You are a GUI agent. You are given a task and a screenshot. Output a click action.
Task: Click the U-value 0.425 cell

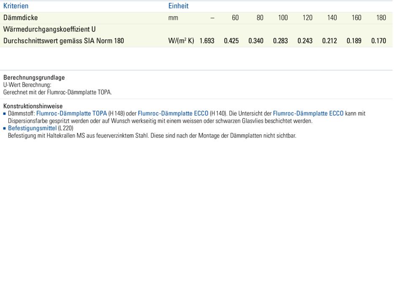tap(231, 41)
